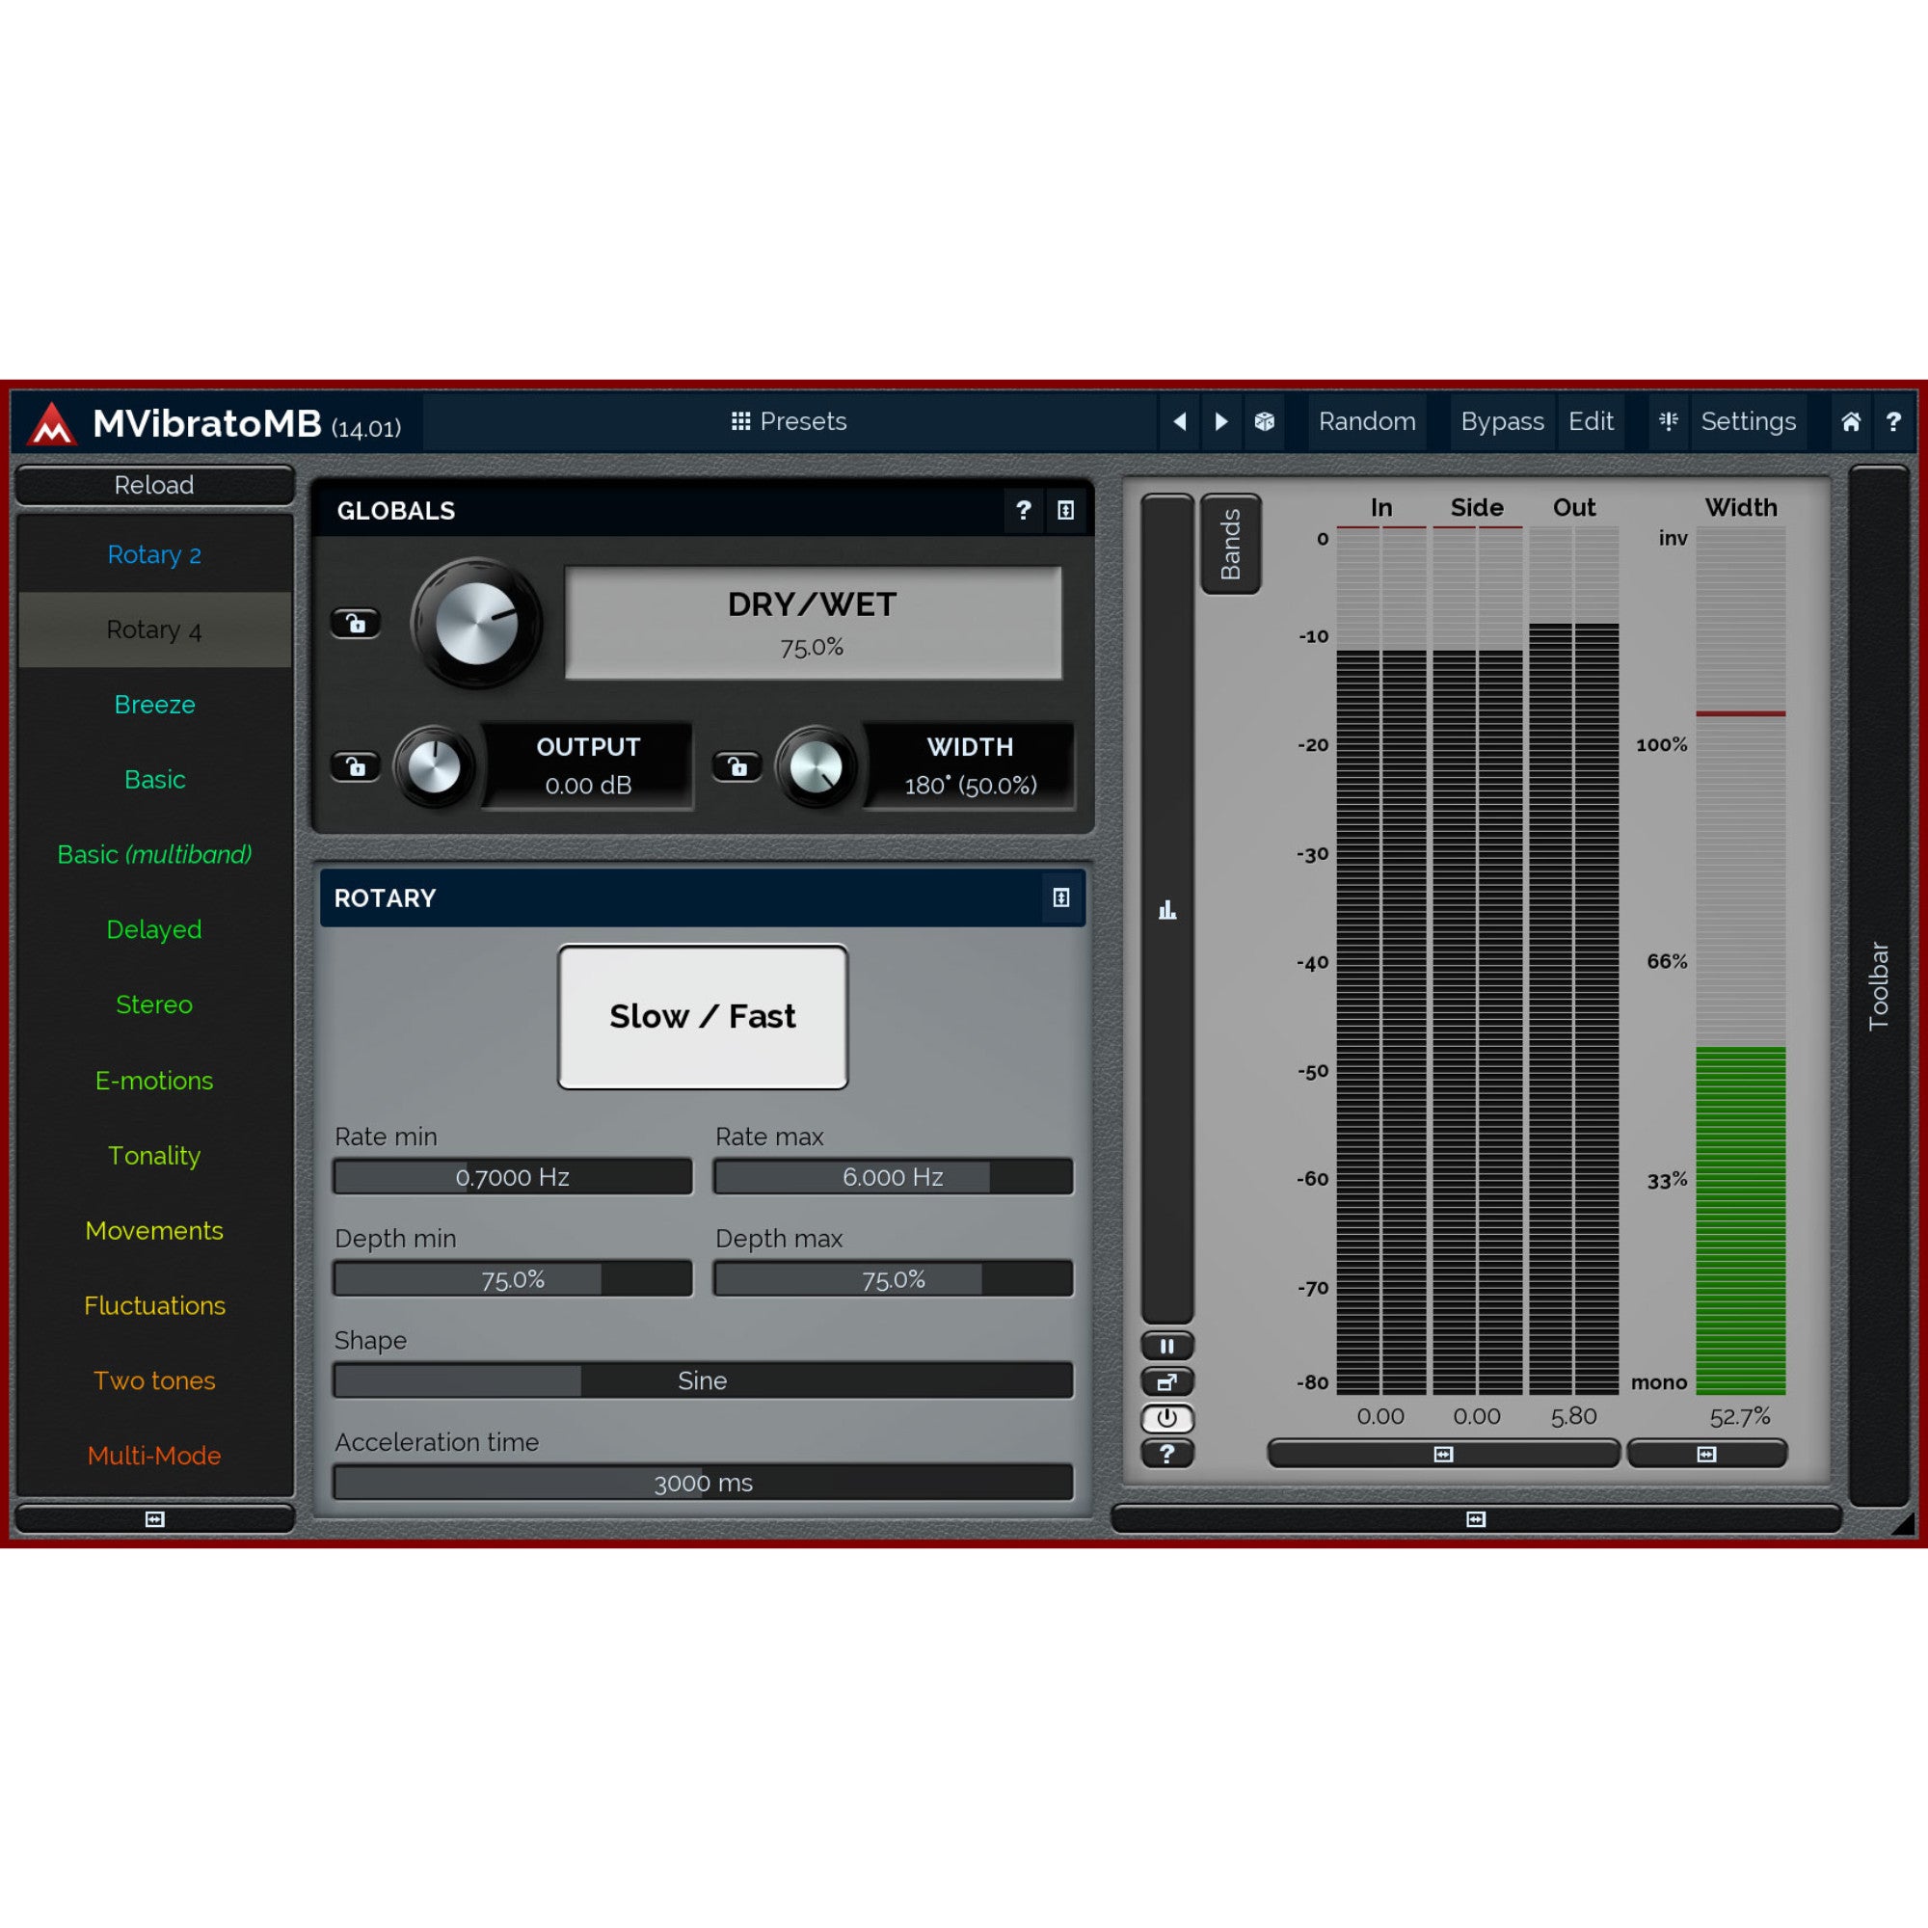Viewport: 1928px width, 1928px height.
Task: Toggle the Bypass button
Action: (1502, 421)
